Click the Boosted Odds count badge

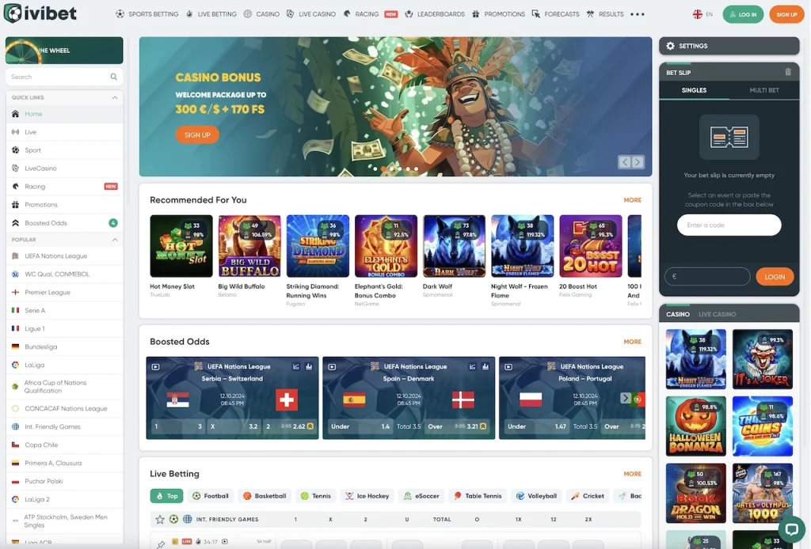pos(113,223)
